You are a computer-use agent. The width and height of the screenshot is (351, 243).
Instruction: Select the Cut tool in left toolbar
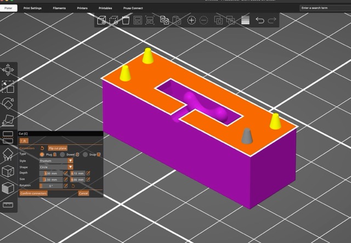pyautogui.click(x=8, y=137)
